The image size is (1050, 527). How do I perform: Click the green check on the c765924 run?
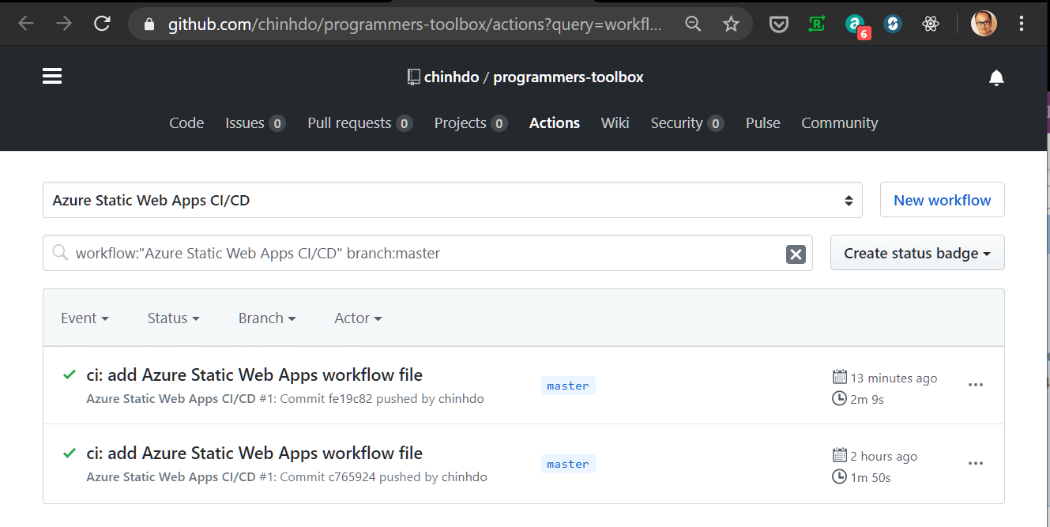pyautogui.click(x=70, y=453)
